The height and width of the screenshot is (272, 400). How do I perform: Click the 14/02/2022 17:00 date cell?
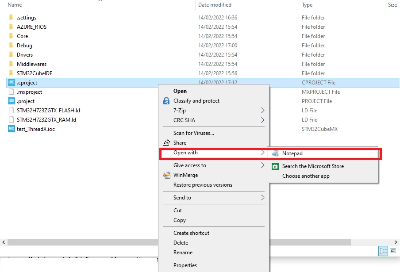point(218,46)
